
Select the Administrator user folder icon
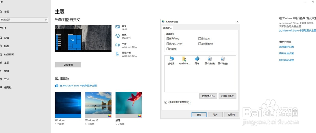click(x=184, y=60)
